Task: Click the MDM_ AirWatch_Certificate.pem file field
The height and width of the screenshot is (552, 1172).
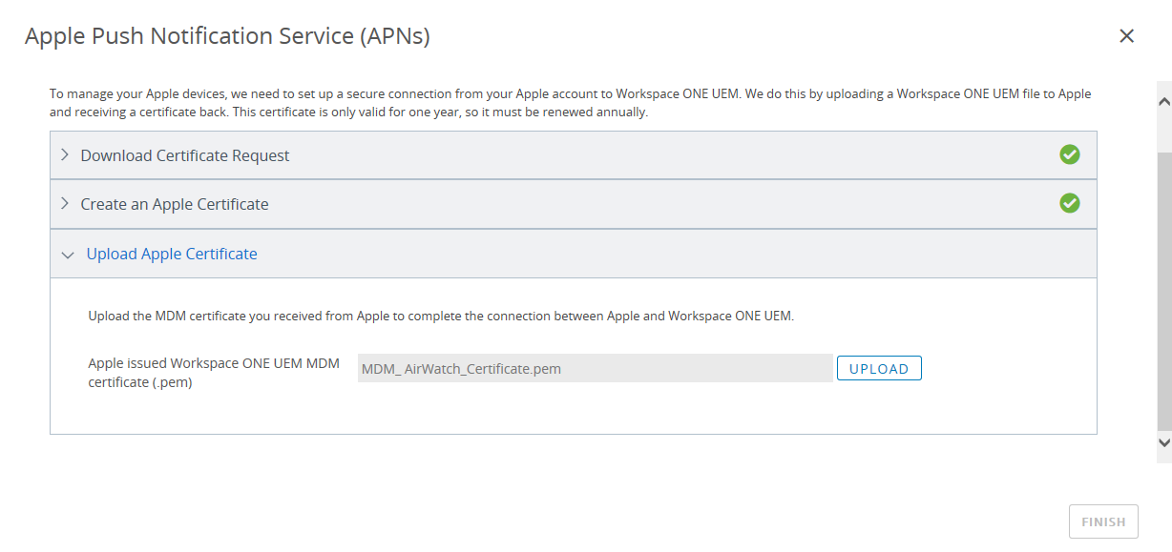Action: click(x=596, y=368)
